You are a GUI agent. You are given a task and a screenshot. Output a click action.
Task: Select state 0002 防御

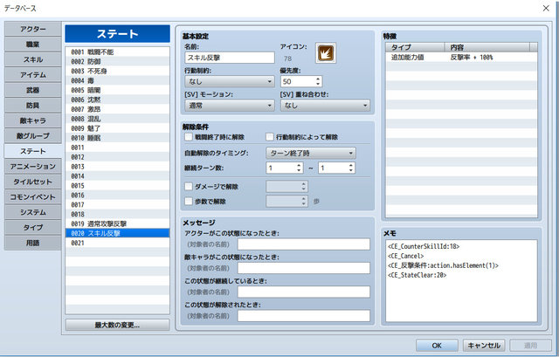(117, 62)
